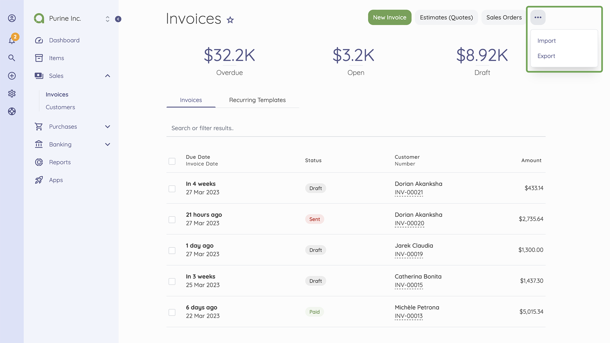Click the plus circle create icon
Viewport: 610px width, 343px height.
pos(12,76)
